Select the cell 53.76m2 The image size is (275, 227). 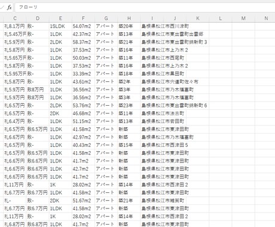coord(83,105)
